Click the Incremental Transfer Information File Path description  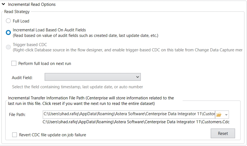pos(91,101)
